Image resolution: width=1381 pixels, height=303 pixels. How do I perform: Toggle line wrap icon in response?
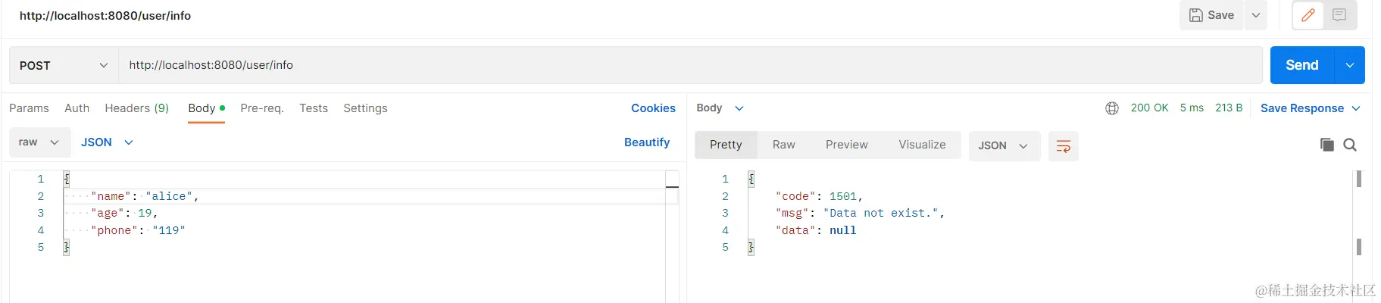coord(1063,146)
